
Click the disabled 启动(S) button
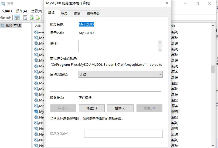[63, 108]
